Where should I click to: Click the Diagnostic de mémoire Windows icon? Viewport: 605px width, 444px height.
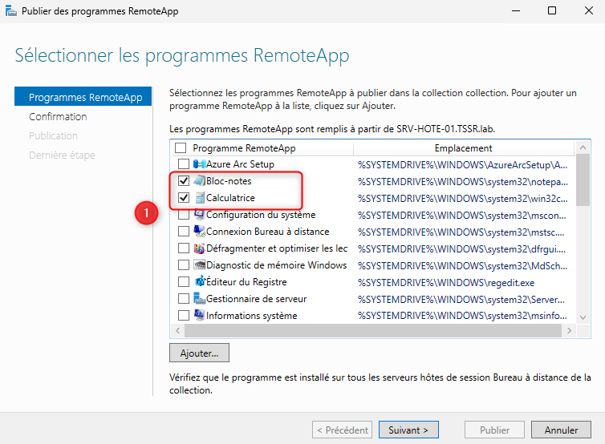point(200,265)
